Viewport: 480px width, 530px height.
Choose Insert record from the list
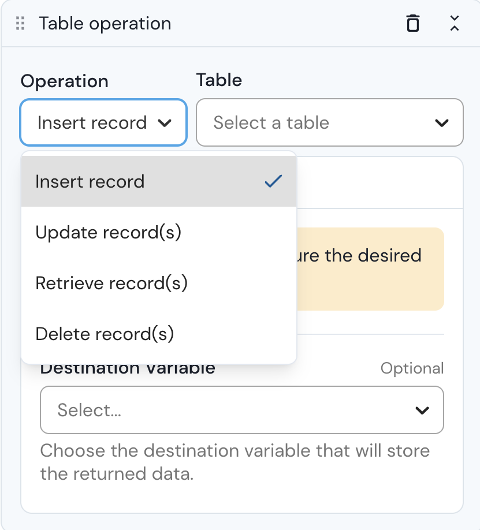pyautogui.click(x=90, y=181)
